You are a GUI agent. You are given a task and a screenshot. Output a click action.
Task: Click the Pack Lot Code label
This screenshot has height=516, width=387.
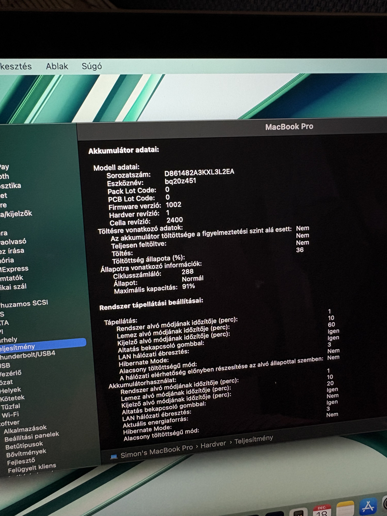pos(132,191)
